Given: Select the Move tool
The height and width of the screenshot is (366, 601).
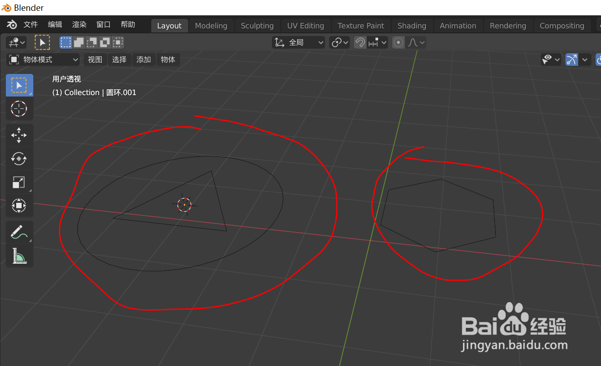Looking at the screenshot, I should (19, 135).
